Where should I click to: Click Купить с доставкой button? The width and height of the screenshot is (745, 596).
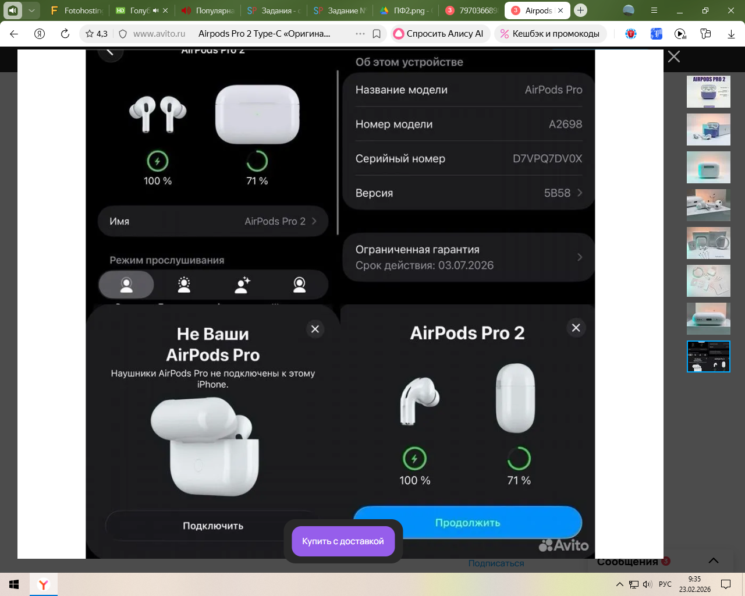[343, 541]
